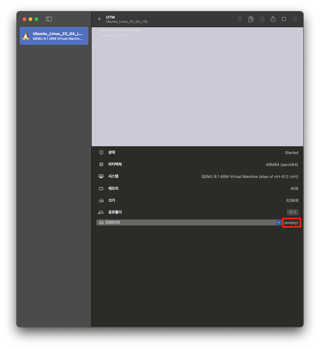Select the Ubuntu_Linux_22_04 VM in the sidebar
The image size is (320, 349).
point(54,36)
